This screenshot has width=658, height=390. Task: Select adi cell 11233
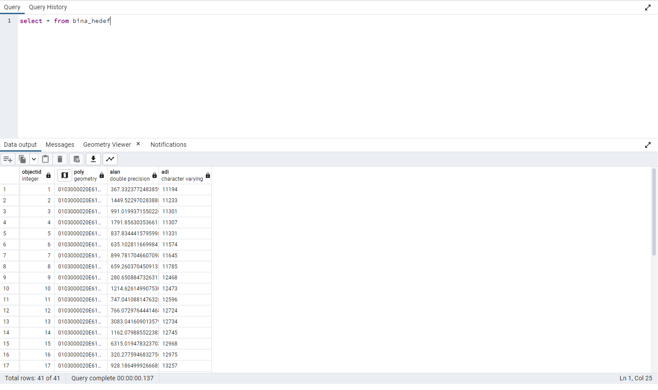[185, 201]
